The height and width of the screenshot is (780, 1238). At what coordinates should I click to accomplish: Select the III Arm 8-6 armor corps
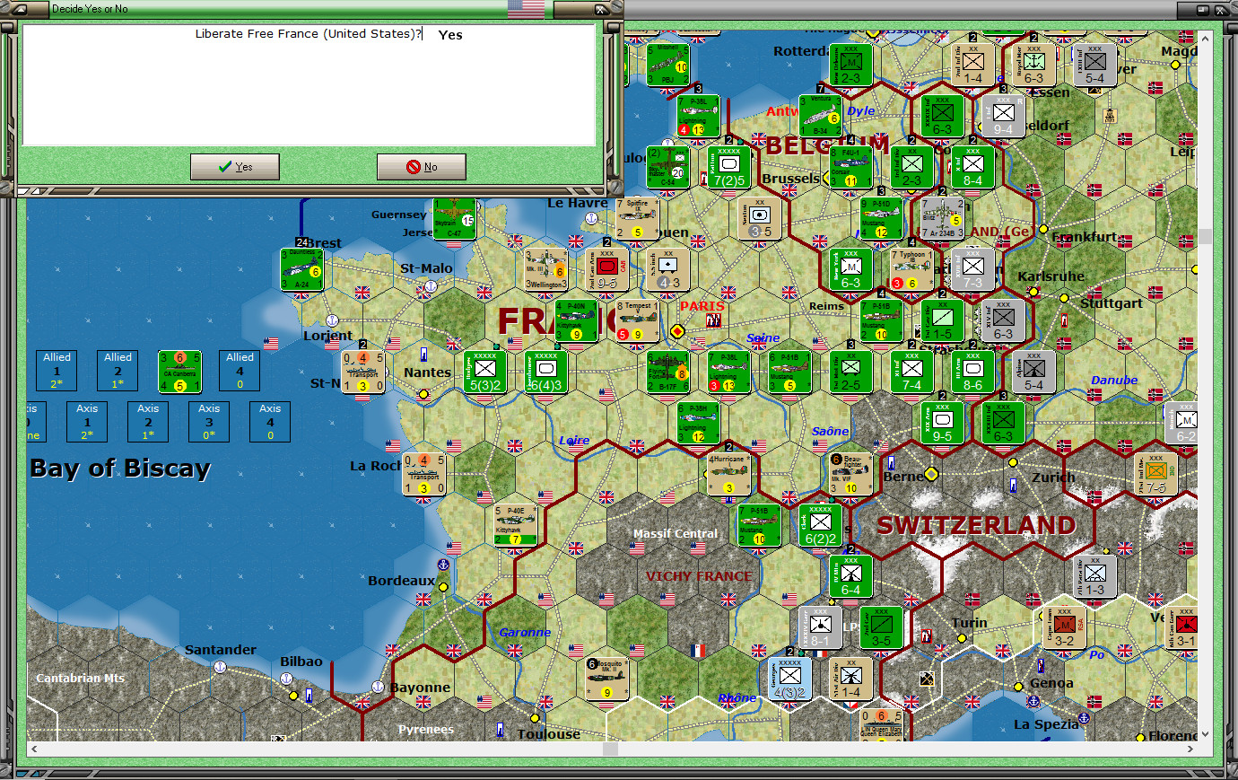coord(972,372)
